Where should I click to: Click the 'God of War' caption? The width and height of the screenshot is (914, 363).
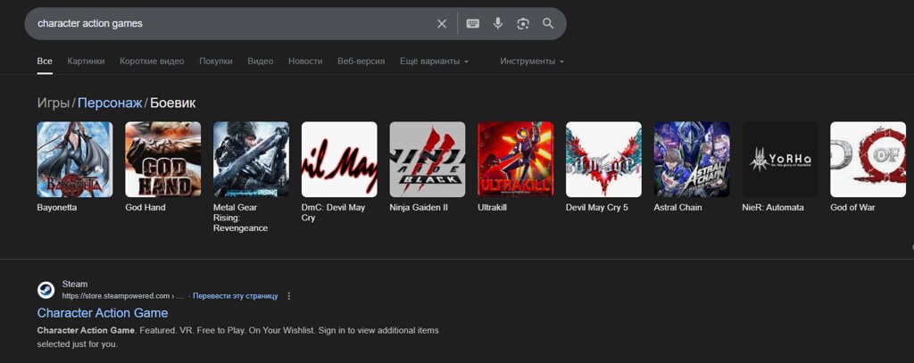[852, 208]
